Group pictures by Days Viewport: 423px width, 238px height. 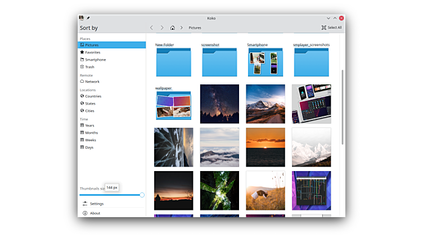click(x=89, y=147)
